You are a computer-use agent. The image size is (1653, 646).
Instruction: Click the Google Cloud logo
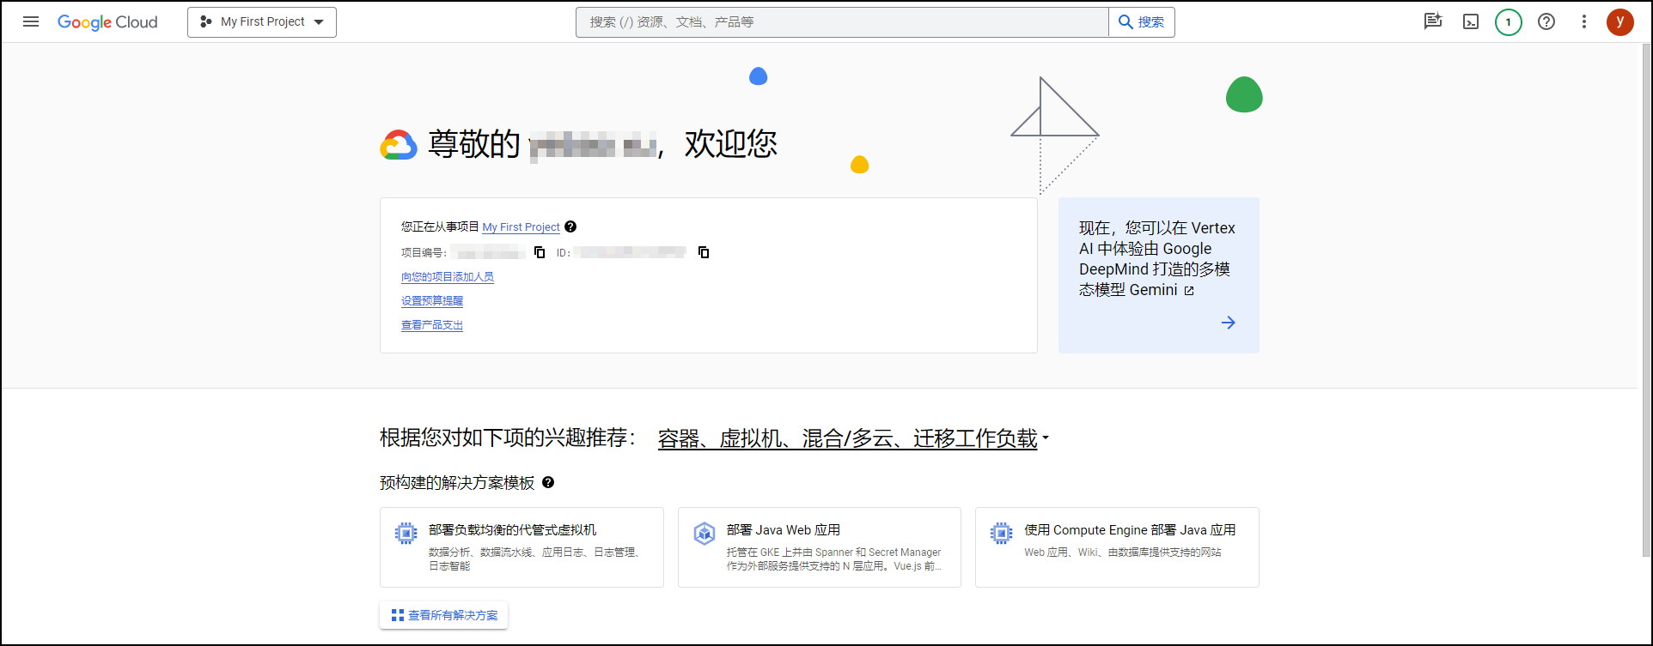pos(107,22)
